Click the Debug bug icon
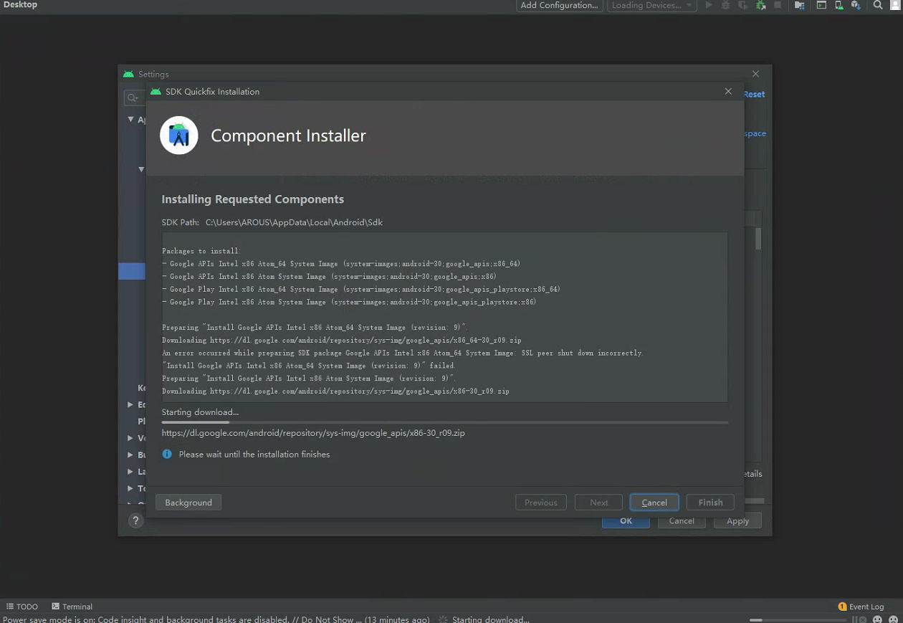 point(725,5)
